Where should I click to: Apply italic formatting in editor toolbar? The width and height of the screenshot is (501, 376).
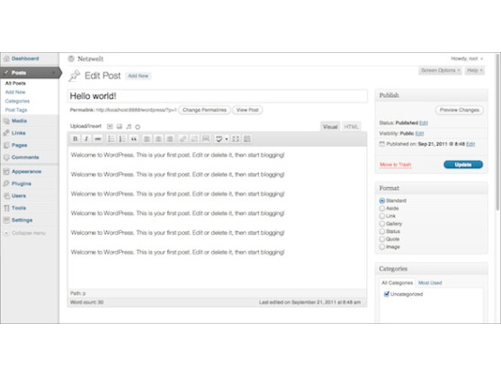pos(86,139)
